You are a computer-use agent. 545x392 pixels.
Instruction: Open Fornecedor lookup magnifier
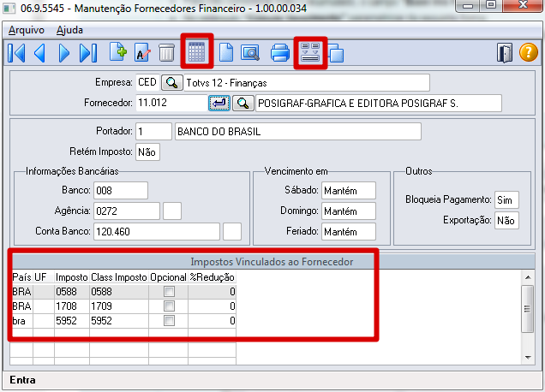click(x=243, y=103)
